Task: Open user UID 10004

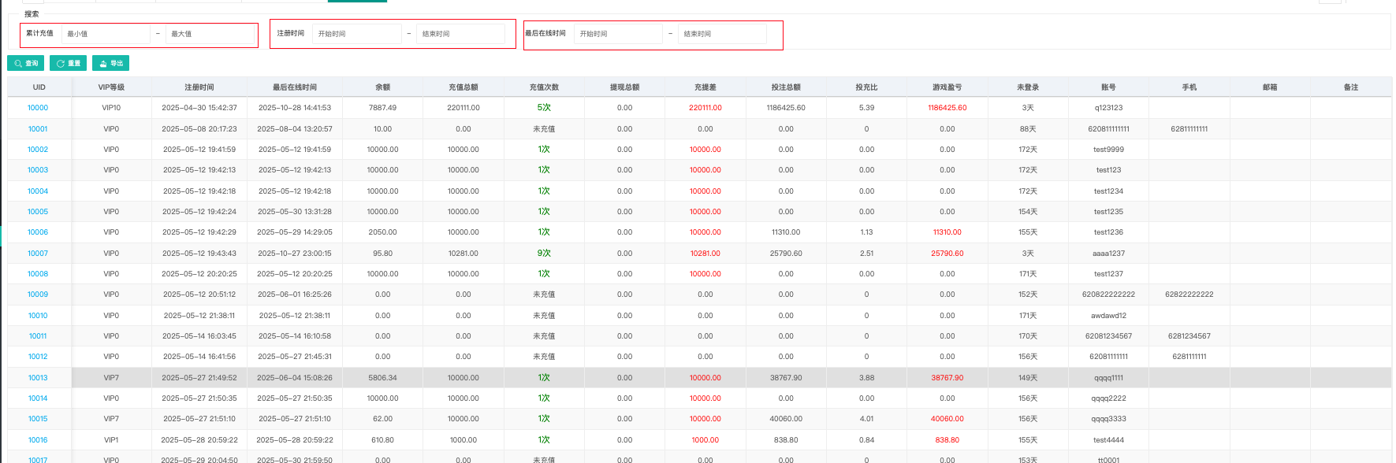Action: [x=38, y=191]
